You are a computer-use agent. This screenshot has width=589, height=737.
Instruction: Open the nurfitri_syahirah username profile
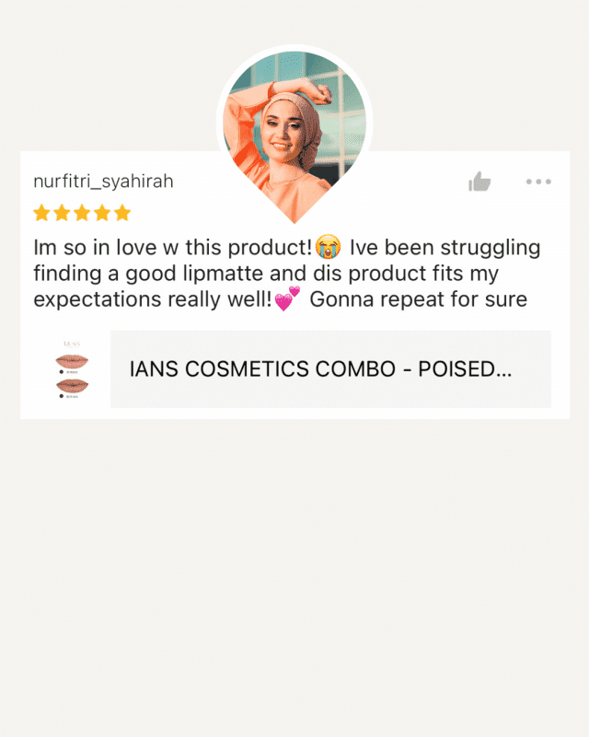[103, 181]
